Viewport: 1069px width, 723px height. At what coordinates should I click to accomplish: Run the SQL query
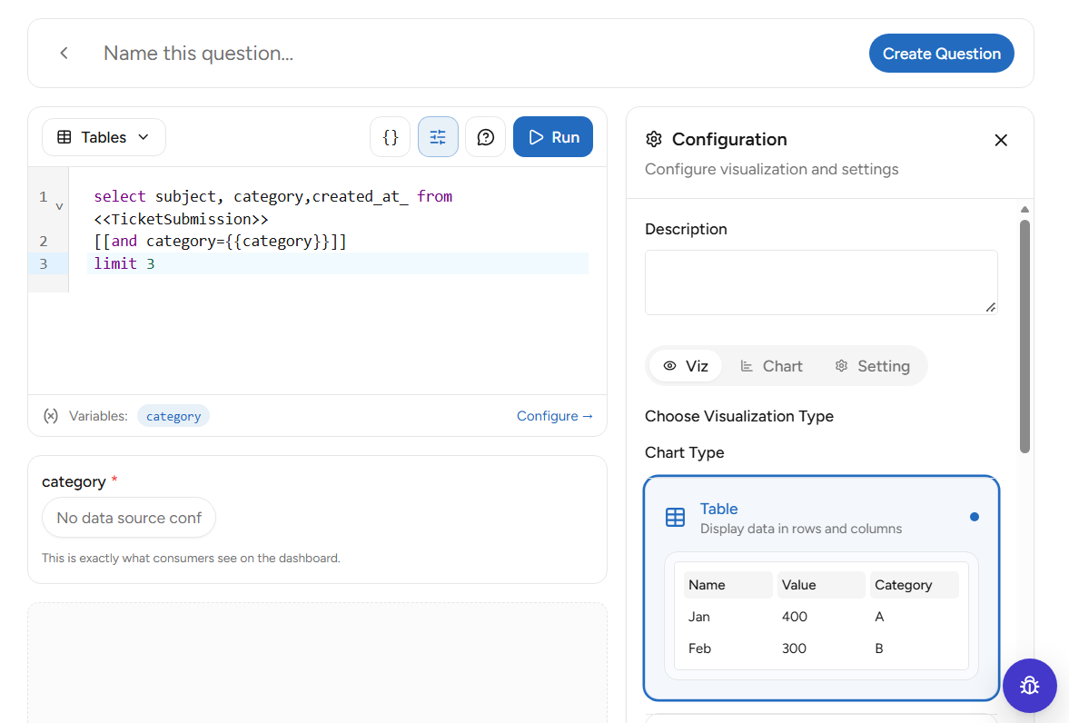(553, 137)
